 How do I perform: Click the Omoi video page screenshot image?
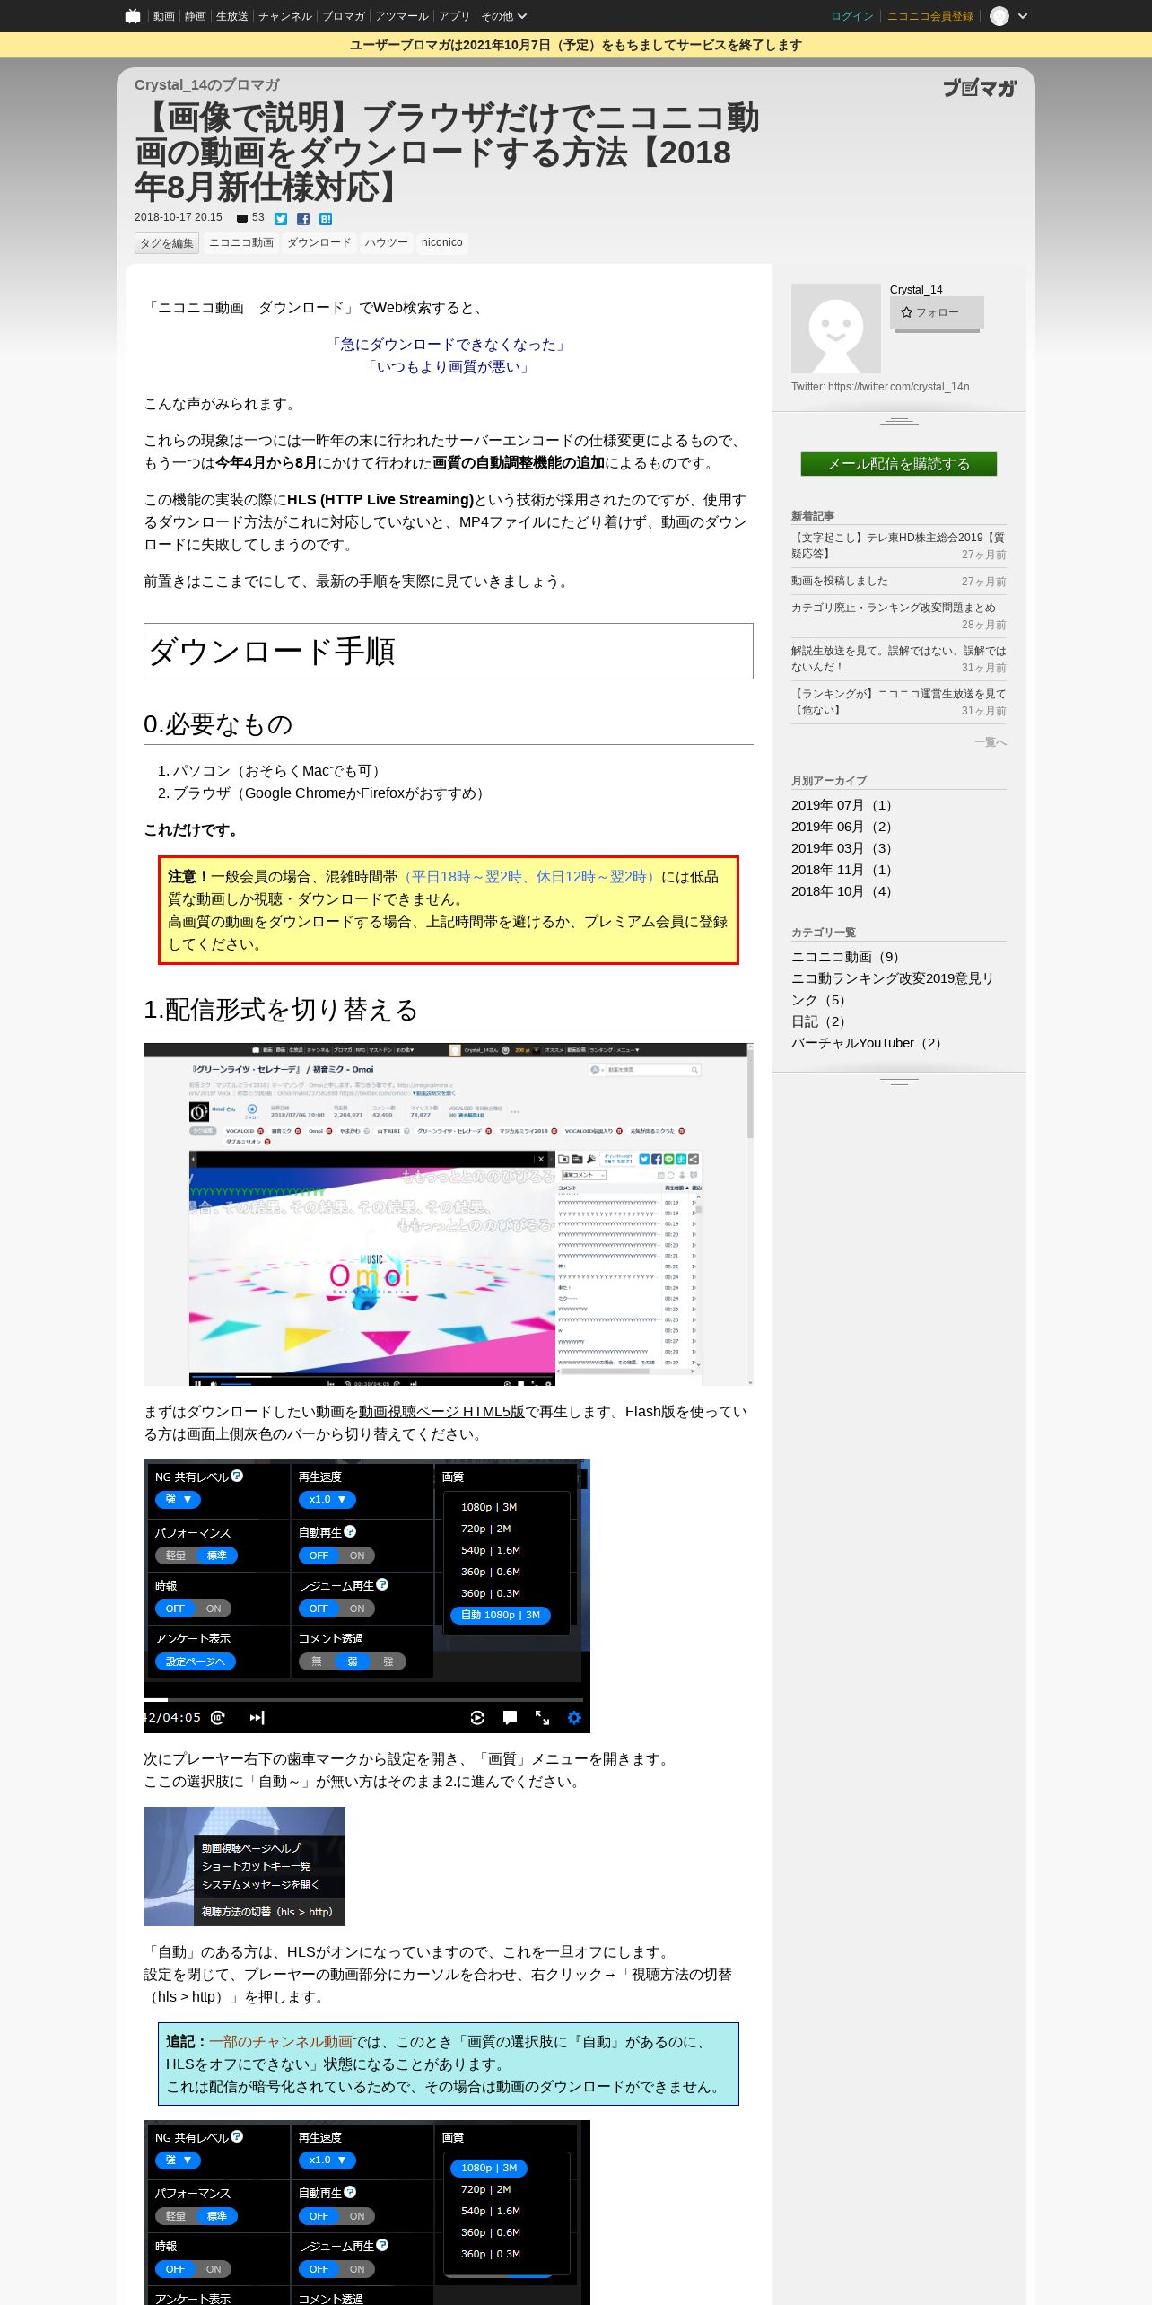click(x=449, y=1214)
